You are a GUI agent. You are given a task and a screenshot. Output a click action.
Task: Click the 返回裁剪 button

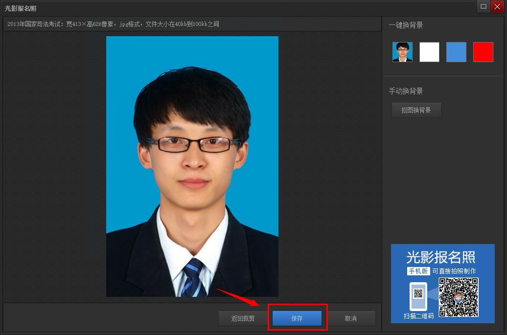pyautogui.click(x=243, y=318)
